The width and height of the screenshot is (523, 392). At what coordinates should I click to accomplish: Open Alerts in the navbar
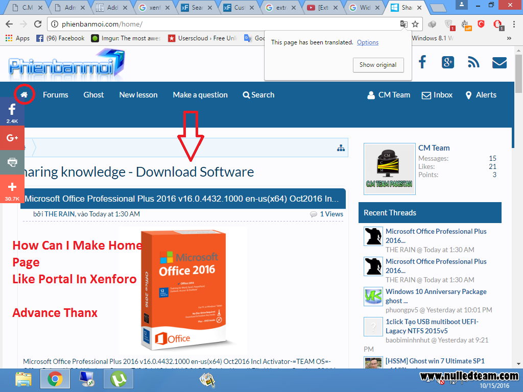(x=481, y=95)
